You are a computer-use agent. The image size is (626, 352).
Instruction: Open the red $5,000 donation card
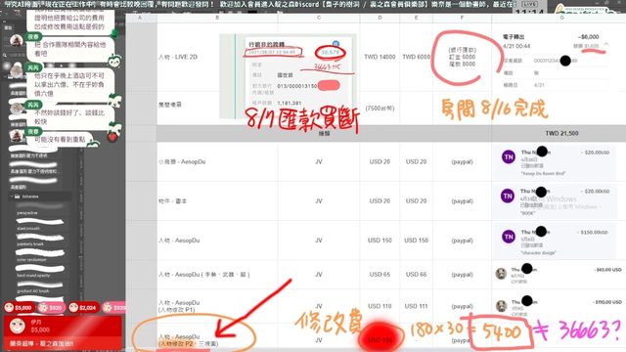(63, 331)
